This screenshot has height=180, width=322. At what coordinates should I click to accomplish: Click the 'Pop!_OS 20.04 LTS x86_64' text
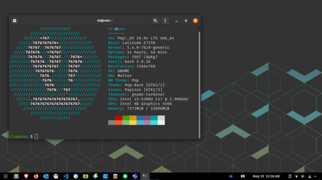[x=146, y=38]
